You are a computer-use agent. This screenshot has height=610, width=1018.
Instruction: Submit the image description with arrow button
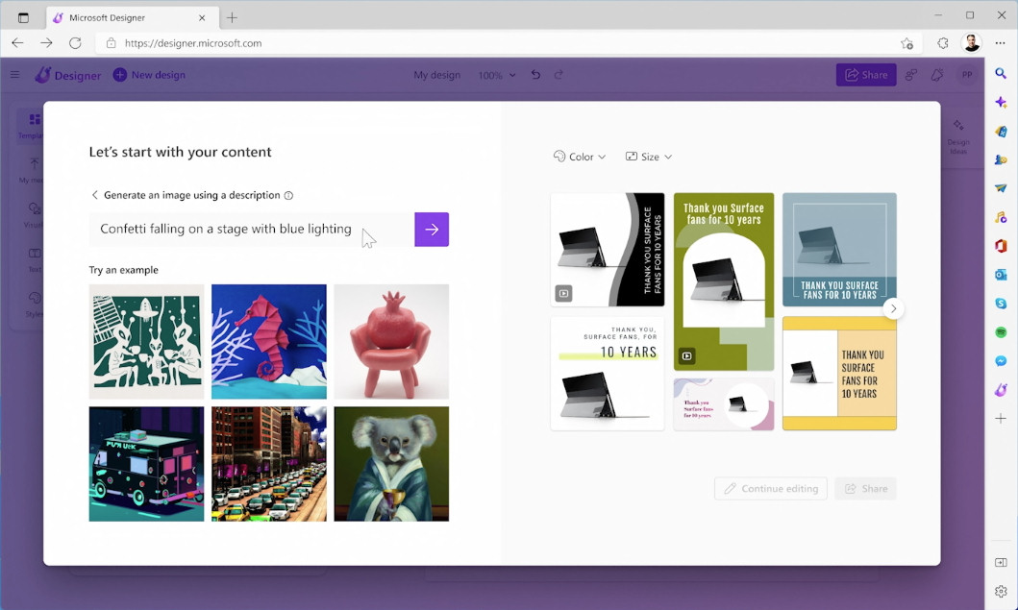pos(432,229)
